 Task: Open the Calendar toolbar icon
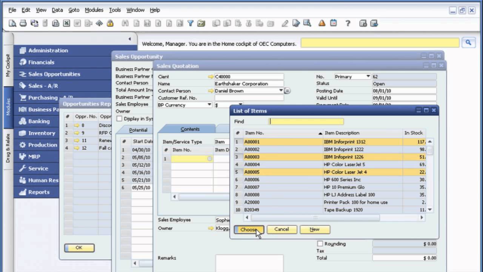(333, 23)
